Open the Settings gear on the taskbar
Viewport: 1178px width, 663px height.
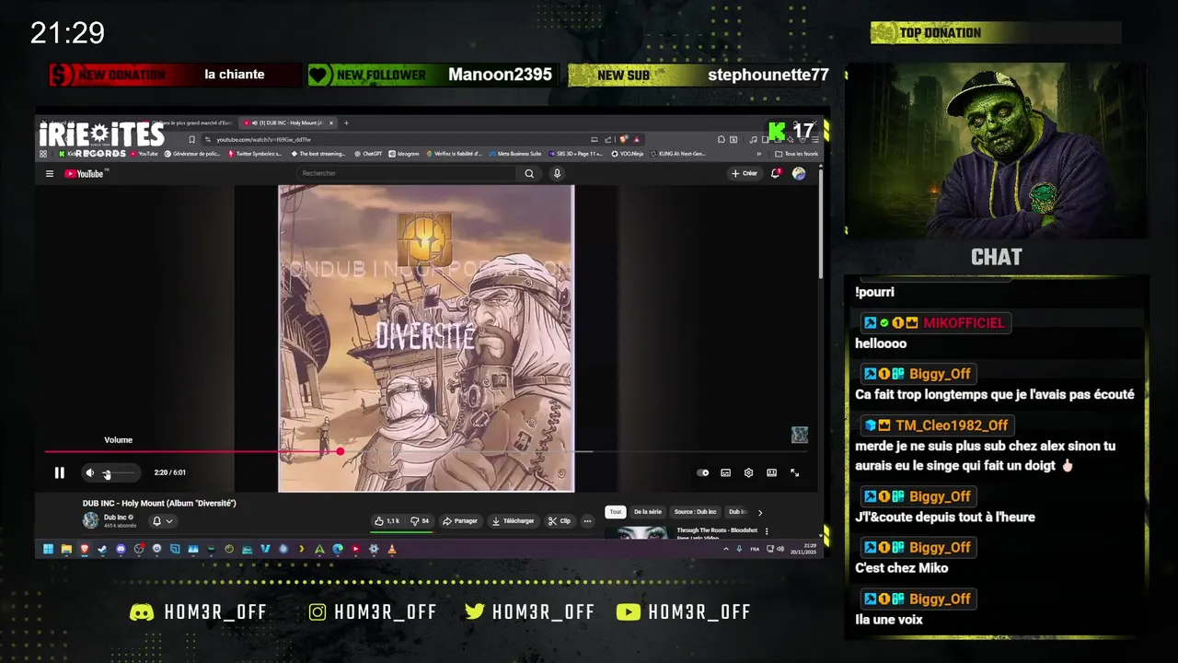click(374, 549)
